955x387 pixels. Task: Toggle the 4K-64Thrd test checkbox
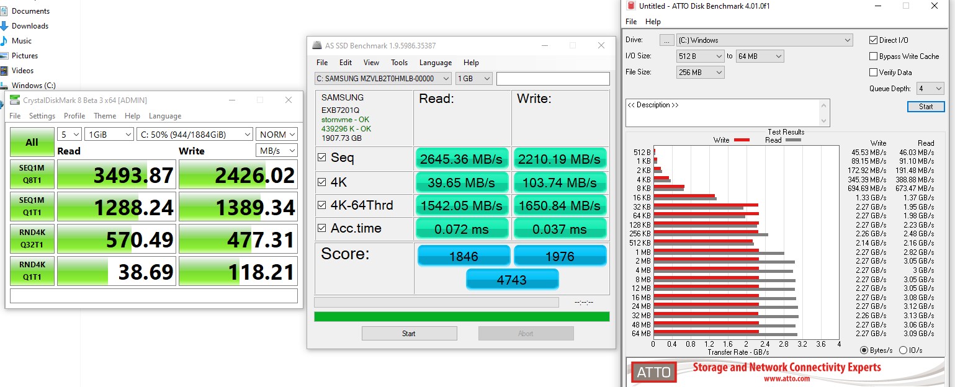(321, 205)
